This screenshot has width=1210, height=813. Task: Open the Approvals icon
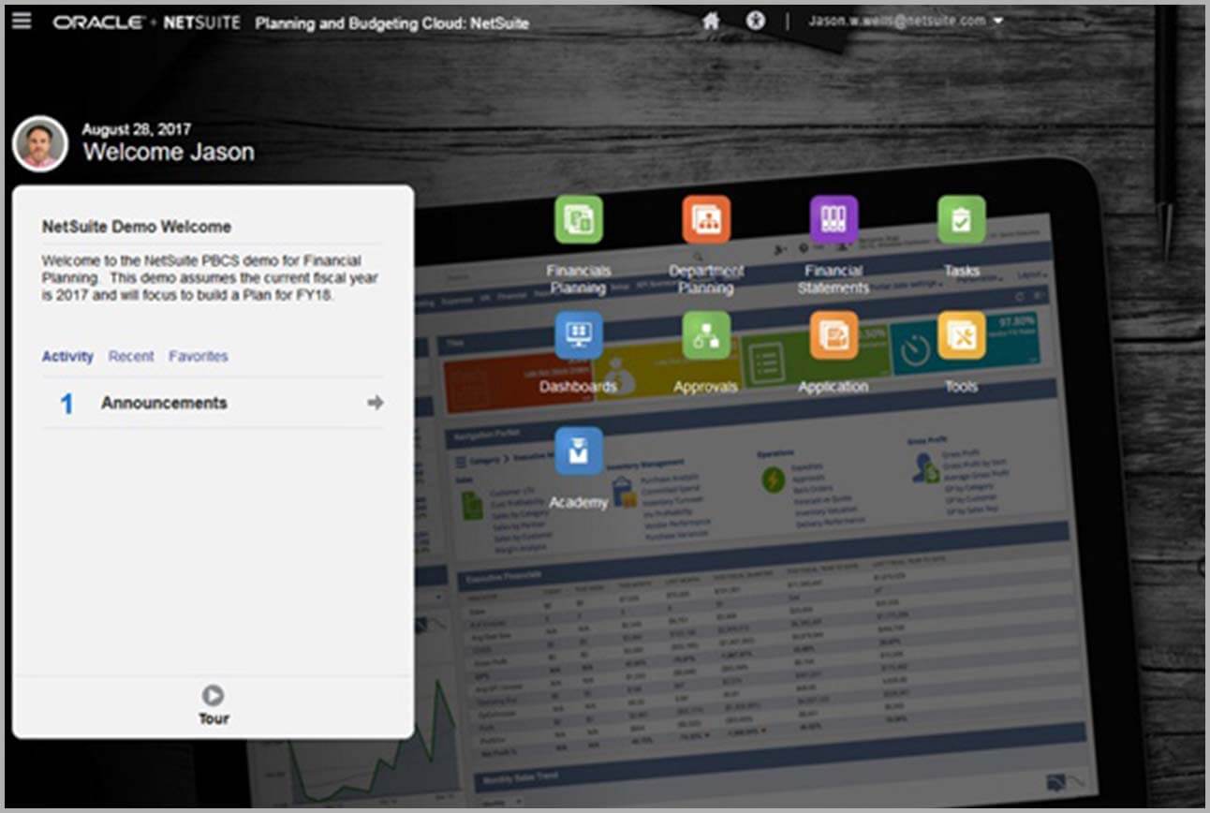(x=706, y=335)
